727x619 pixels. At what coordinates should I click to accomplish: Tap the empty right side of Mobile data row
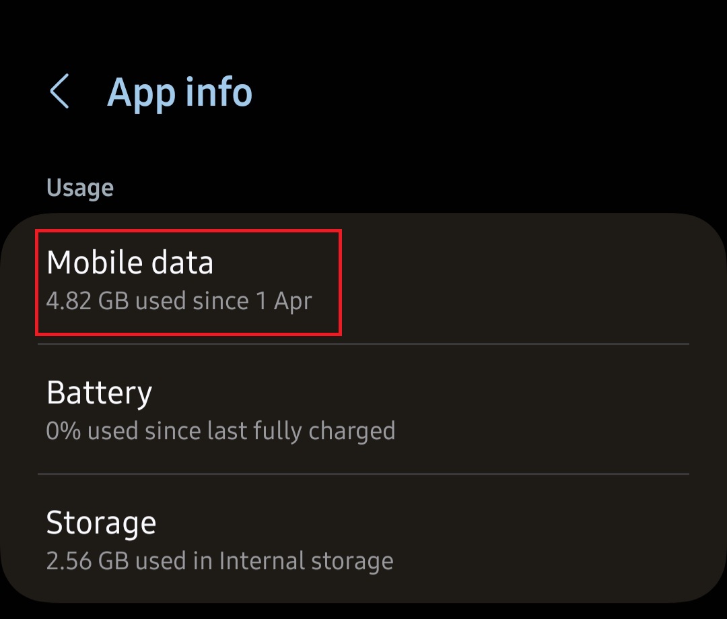point(539,280)
